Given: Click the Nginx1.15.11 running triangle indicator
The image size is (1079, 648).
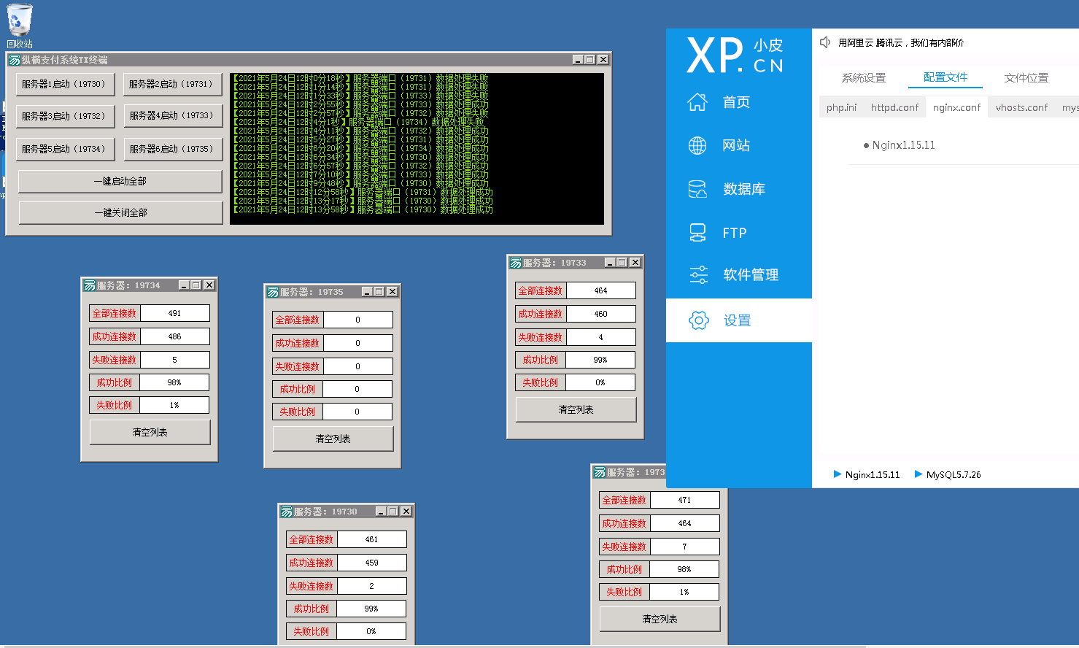Looking at the screenshot, I should 838,474.
